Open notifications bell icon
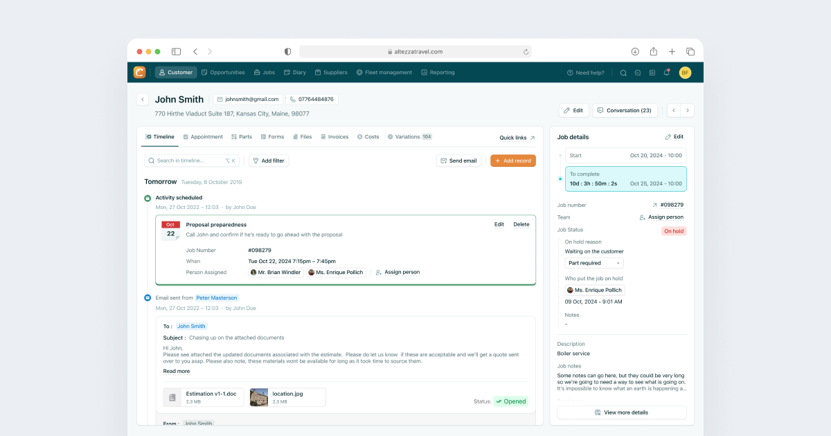Screen dimensions: 831x436 [x=667, y=72]
